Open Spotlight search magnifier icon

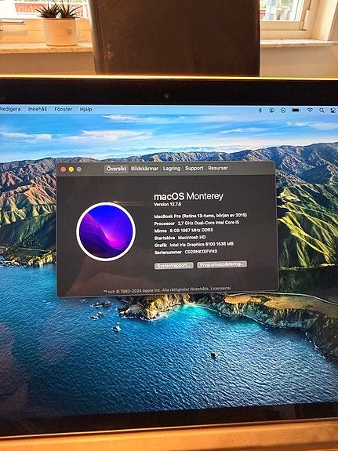pyautogui.click(x=322, y=111)
